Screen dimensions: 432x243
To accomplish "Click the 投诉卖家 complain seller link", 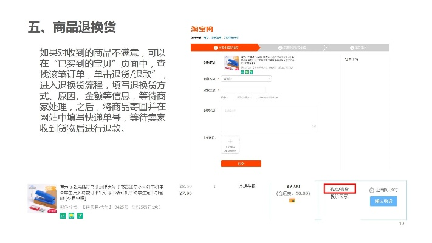I will point(339,197).
